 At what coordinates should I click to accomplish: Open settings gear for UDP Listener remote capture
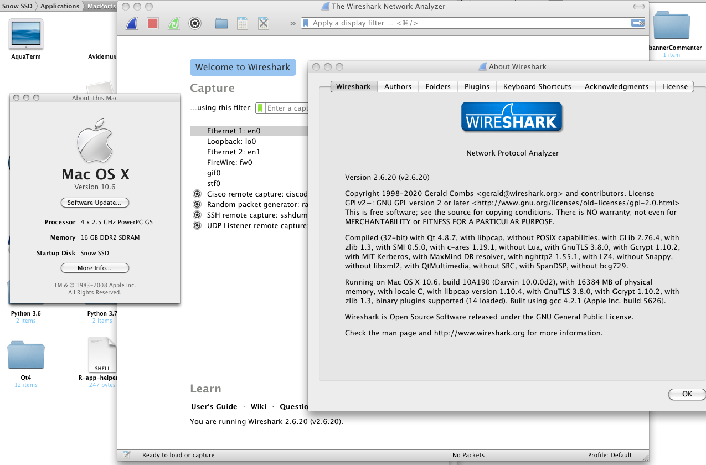tap(197, 225)
